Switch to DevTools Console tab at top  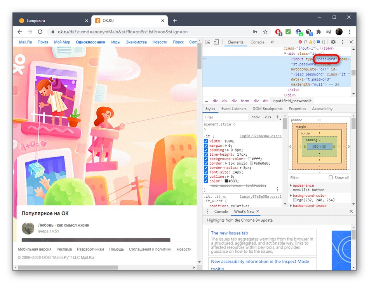(x=257, y=42)
